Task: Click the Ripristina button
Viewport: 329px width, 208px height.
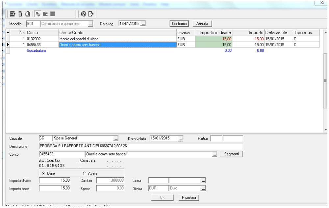Action: [189, 197]
